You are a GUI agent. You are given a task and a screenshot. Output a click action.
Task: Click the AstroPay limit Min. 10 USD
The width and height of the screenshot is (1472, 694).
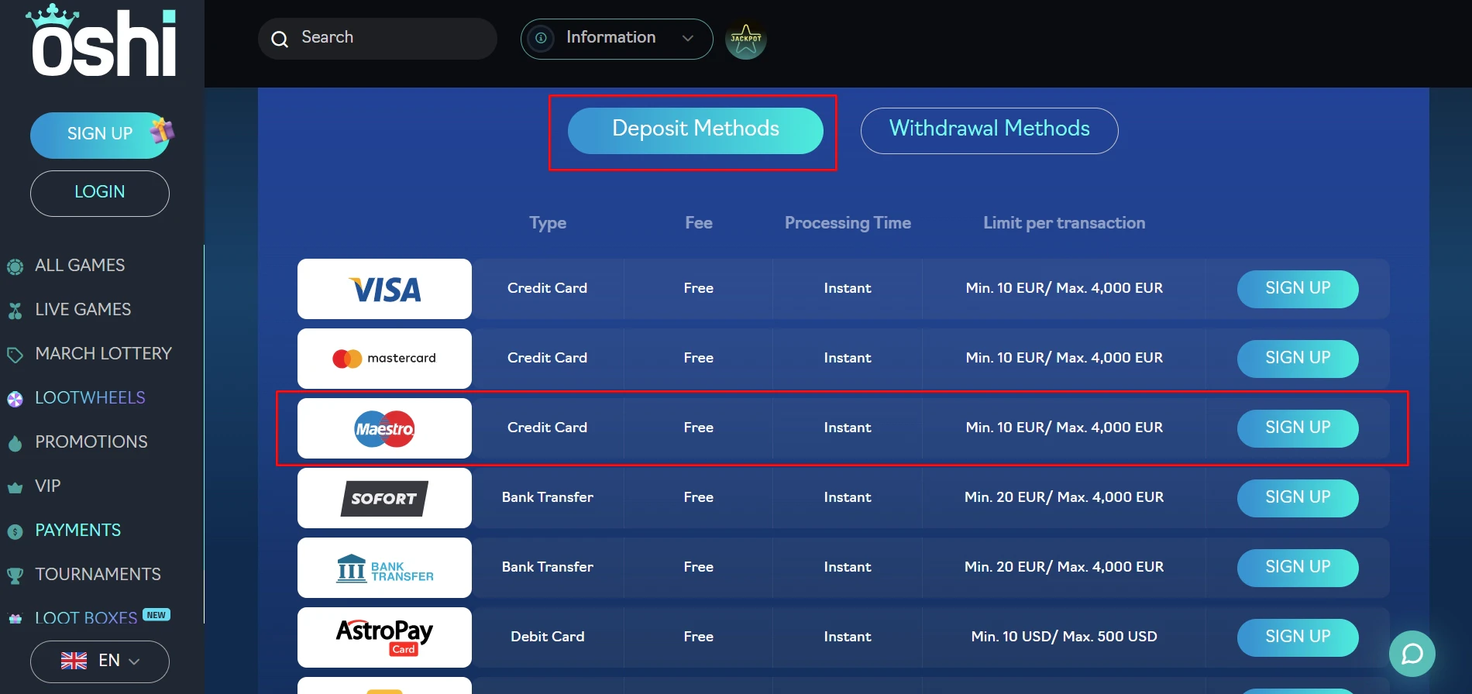pos(1064,637)
